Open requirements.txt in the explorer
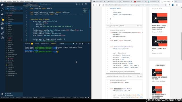 coord(13,73)
